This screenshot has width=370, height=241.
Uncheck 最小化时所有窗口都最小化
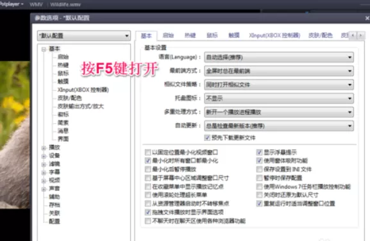pyautogui.click(x=148, y=161)
